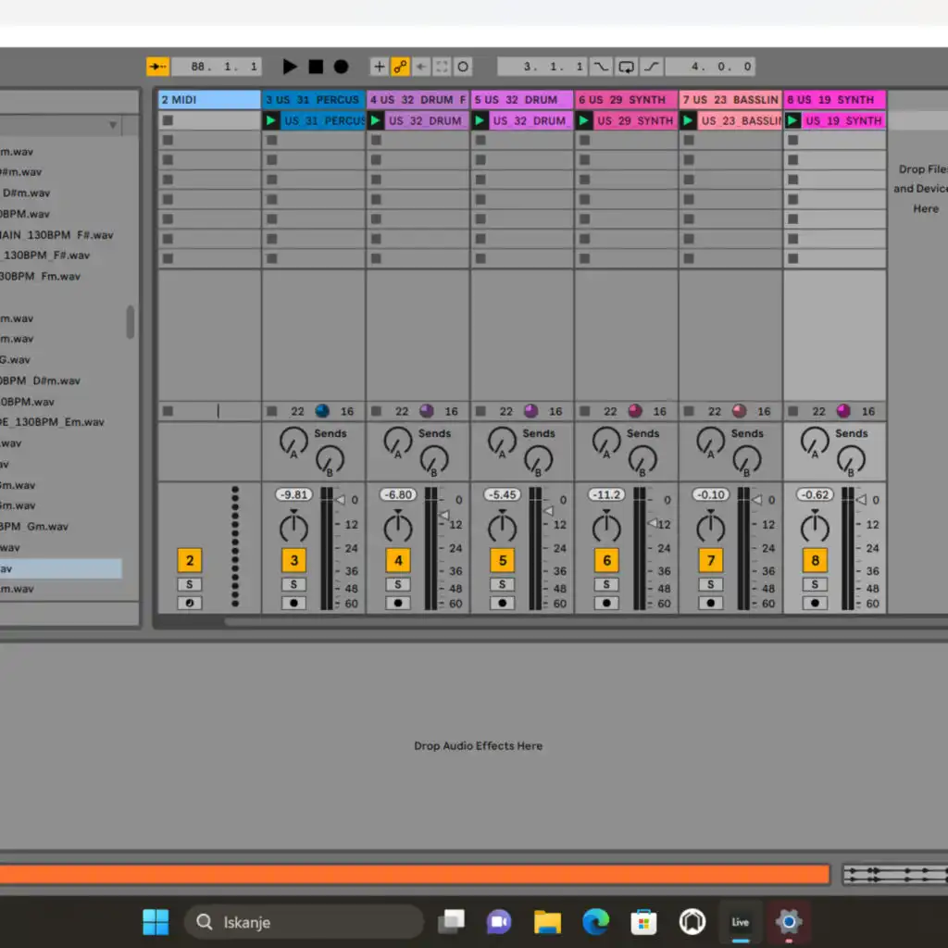Click the blue clip progress indicator on track 3
The width and height of the screenshot is (948, 948).
[322, 411]
